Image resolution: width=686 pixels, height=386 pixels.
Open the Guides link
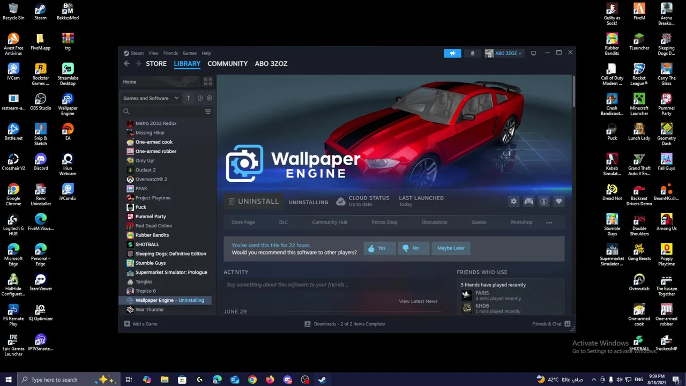(x=479, y=222)
